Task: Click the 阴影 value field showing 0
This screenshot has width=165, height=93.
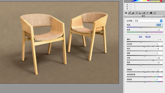Action: click(x=159, y=53)
